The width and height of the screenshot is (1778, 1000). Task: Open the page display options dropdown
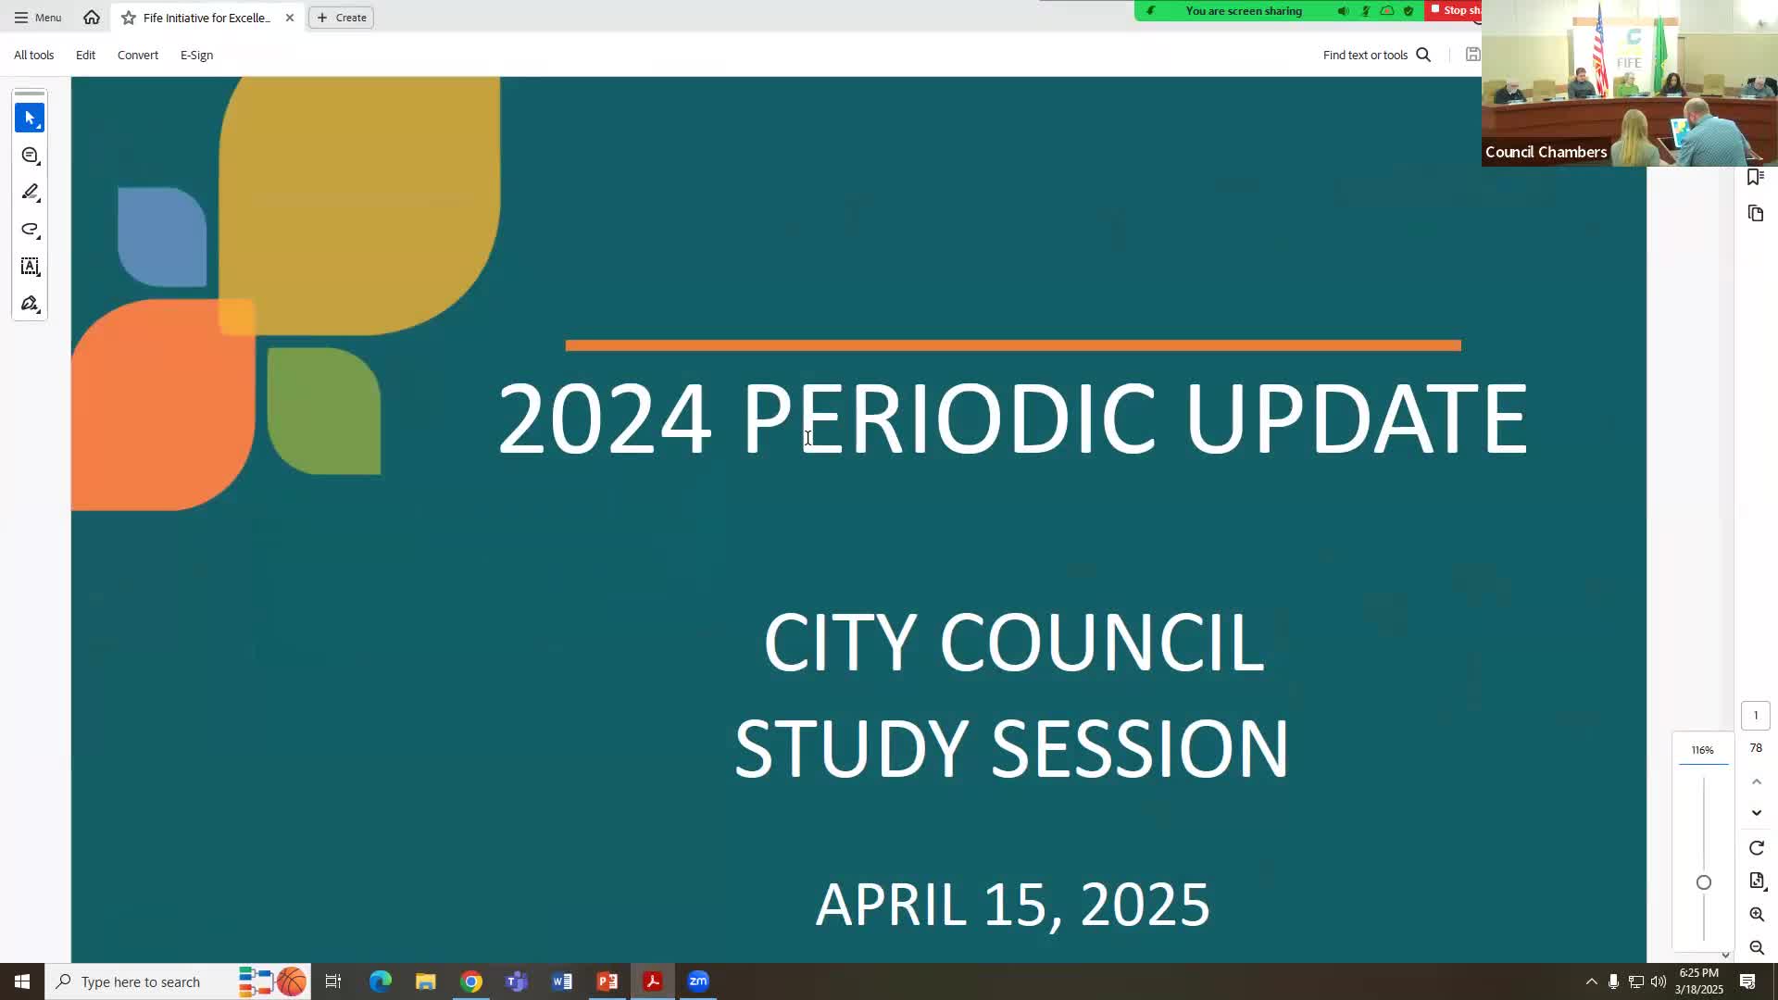click(1756, 881)
